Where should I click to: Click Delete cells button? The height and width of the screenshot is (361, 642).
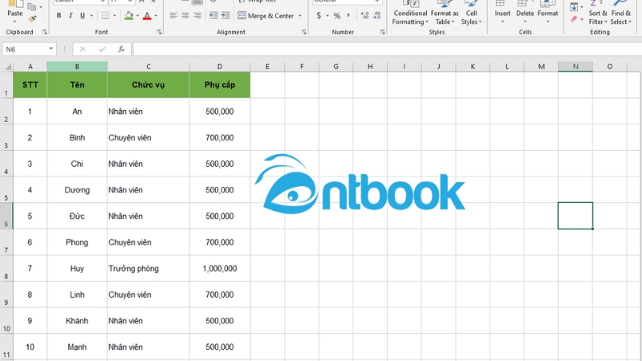pos(525,12)
